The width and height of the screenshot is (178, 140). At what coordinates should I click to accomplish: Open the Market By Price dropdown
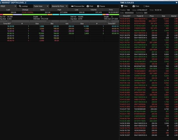point(60,6)
